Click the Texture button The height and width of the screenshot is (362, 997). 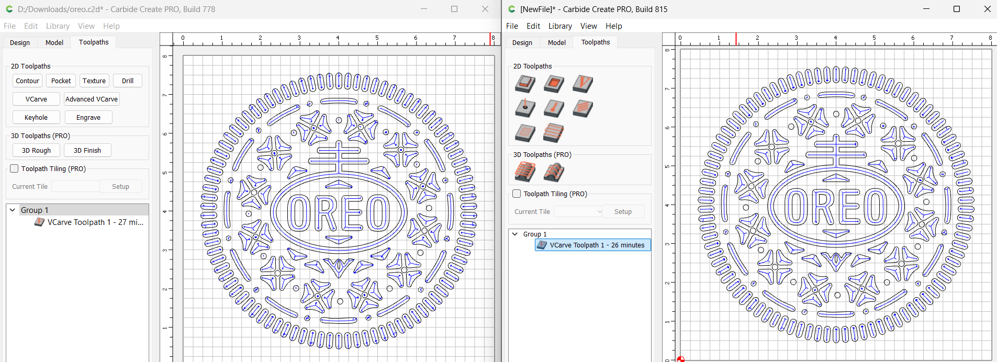[x=94, y=81]
